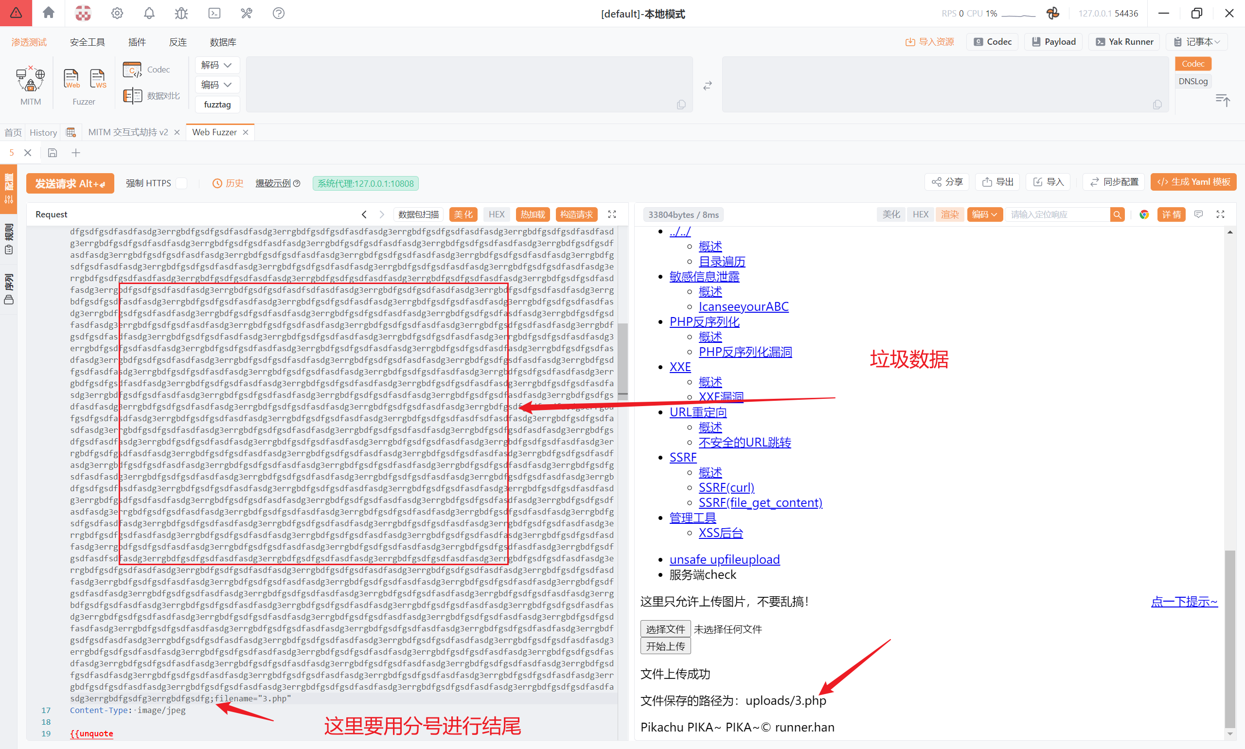Click the WebSocket fuzzer icon
Viewport: 1245px width, 749px height.
click(x=97, y=79)
